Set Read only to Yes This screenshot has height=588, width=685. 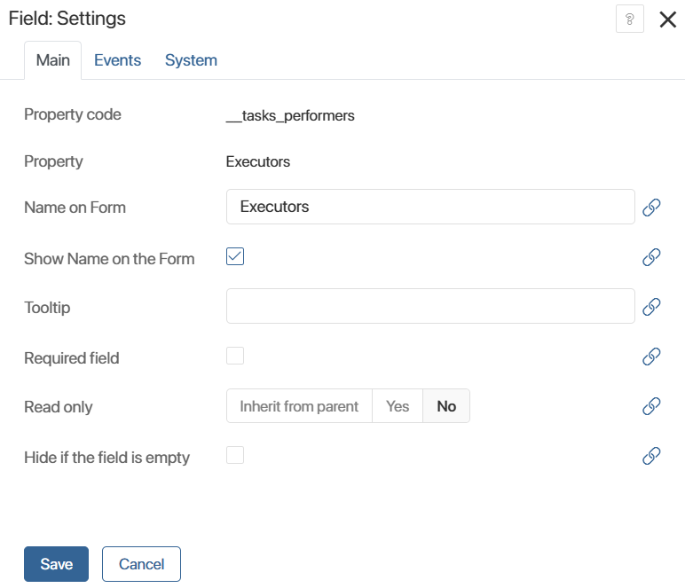tap(398, 406)
